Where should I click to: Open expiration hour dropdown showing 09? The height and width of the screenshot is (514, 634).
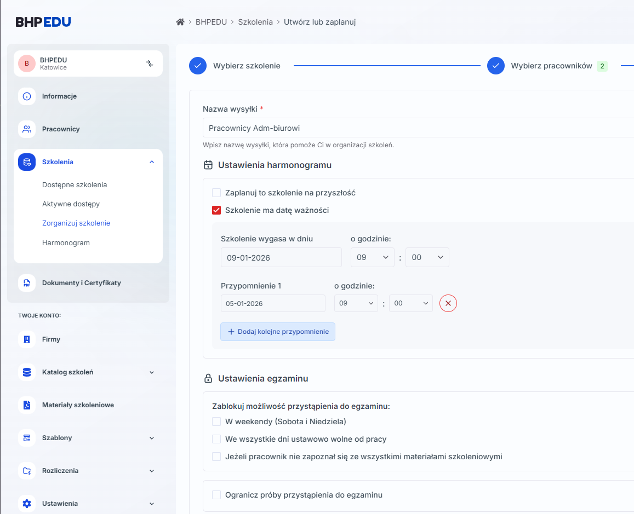point(372,257)
